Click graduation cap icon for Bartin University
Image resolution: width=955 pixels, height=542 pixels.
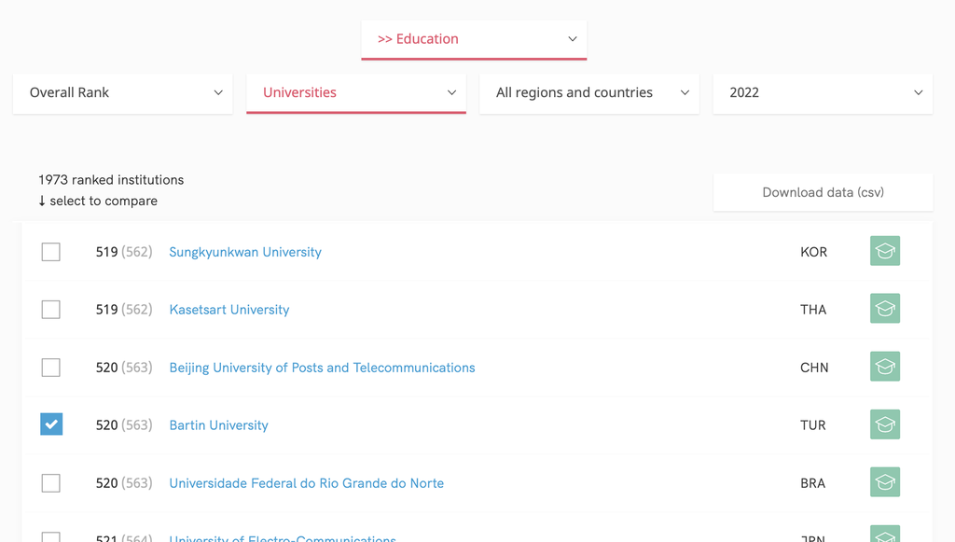pyautogui.click(x=885, y=424)
